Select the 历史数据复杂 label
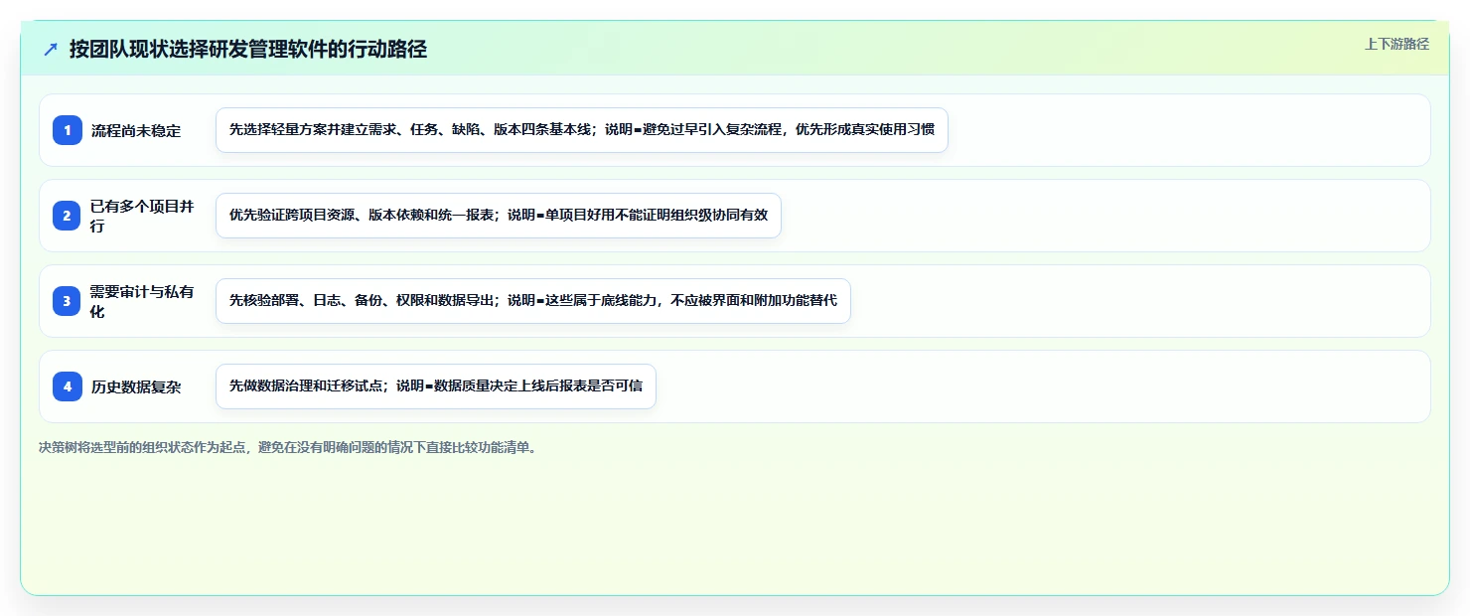Image resolution: width=1470 pixels, height=616 pixels. 136,387
